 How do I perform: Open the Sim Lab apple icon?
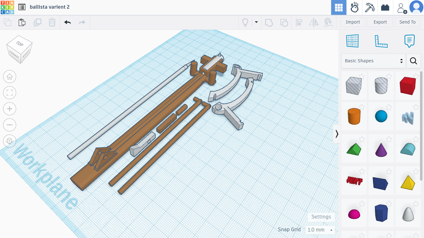354,7
